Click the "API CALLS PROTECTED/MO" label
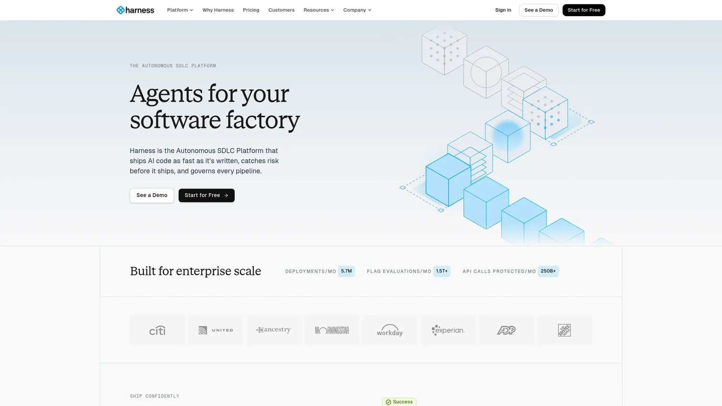 [499, 271]
